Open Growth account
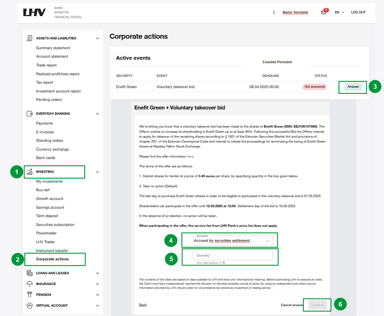The width and height of the screenshot is (384, 316). 50,199
